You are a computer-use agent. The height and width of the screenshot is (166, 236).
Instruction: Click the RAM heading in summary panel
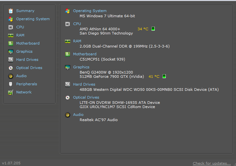(77, 41)
